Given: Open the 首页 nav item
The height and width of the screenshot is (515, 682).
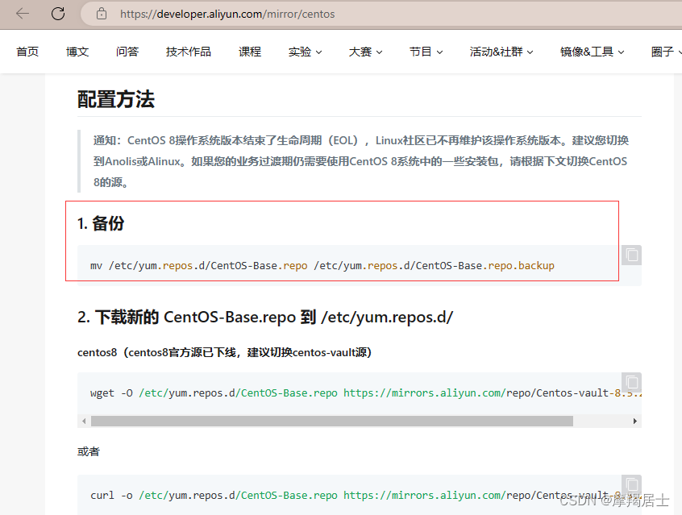Looking at the screenshot, I should pos(27,52).
